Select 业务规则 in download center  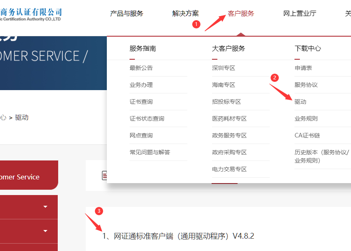tap(306, 119)
